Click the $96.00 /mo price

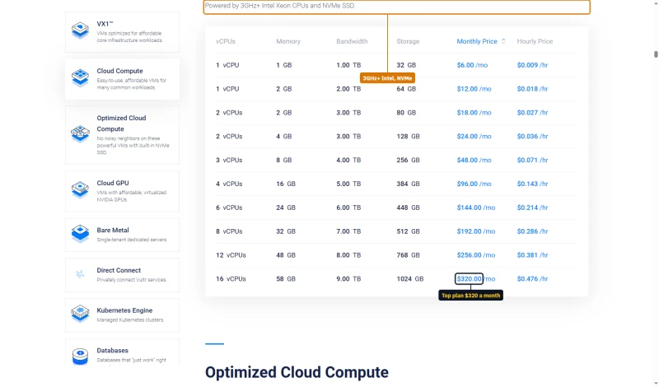pyautogui.click(x=474, y=184)
